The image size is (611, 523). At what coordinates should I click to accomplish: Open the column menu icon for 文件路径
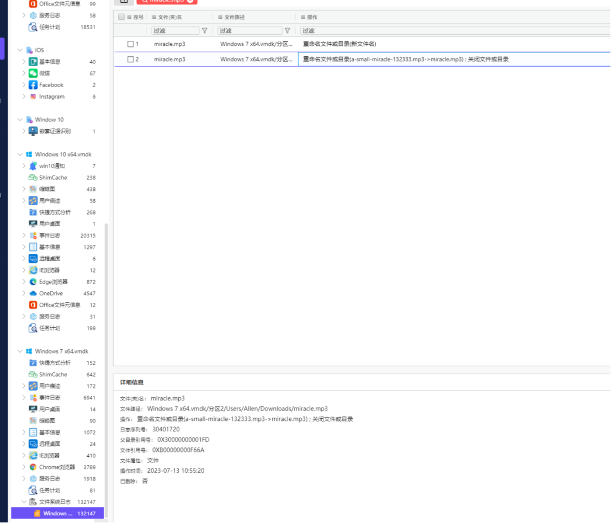(220, 17)
